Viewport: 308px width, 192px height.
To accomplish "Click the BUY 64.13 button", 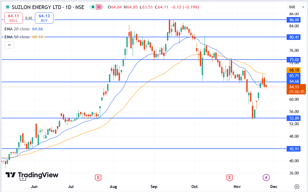I will coord(44,18).
